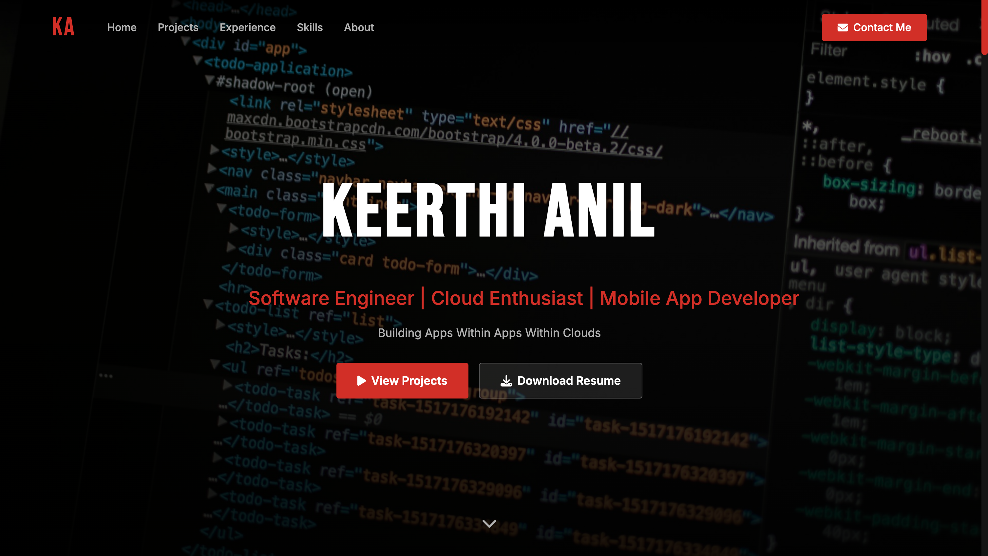This screenshot has width=988, height=556.
Task: Click 'Building Apps Within Apps Within Clouds' text
Action: pyautogui.click(x=489, y=333)
